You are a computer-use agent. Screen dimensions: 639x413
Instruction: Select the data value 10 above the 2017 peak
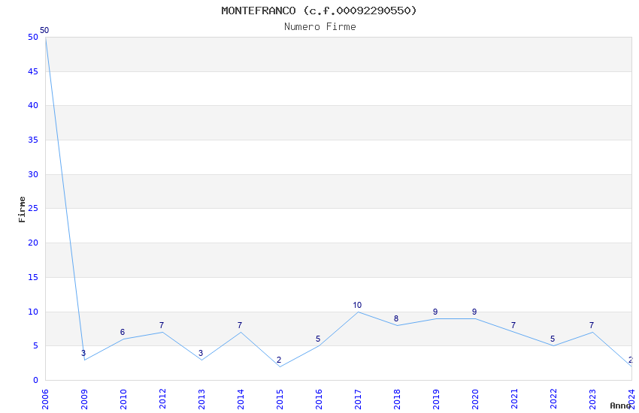click(x=357, y=305)
